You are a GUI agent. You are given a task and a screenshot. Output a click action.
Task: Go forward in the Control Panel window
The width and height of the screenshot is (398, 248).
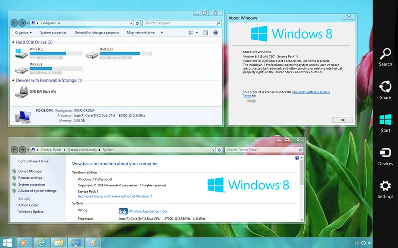pos(22,150)
